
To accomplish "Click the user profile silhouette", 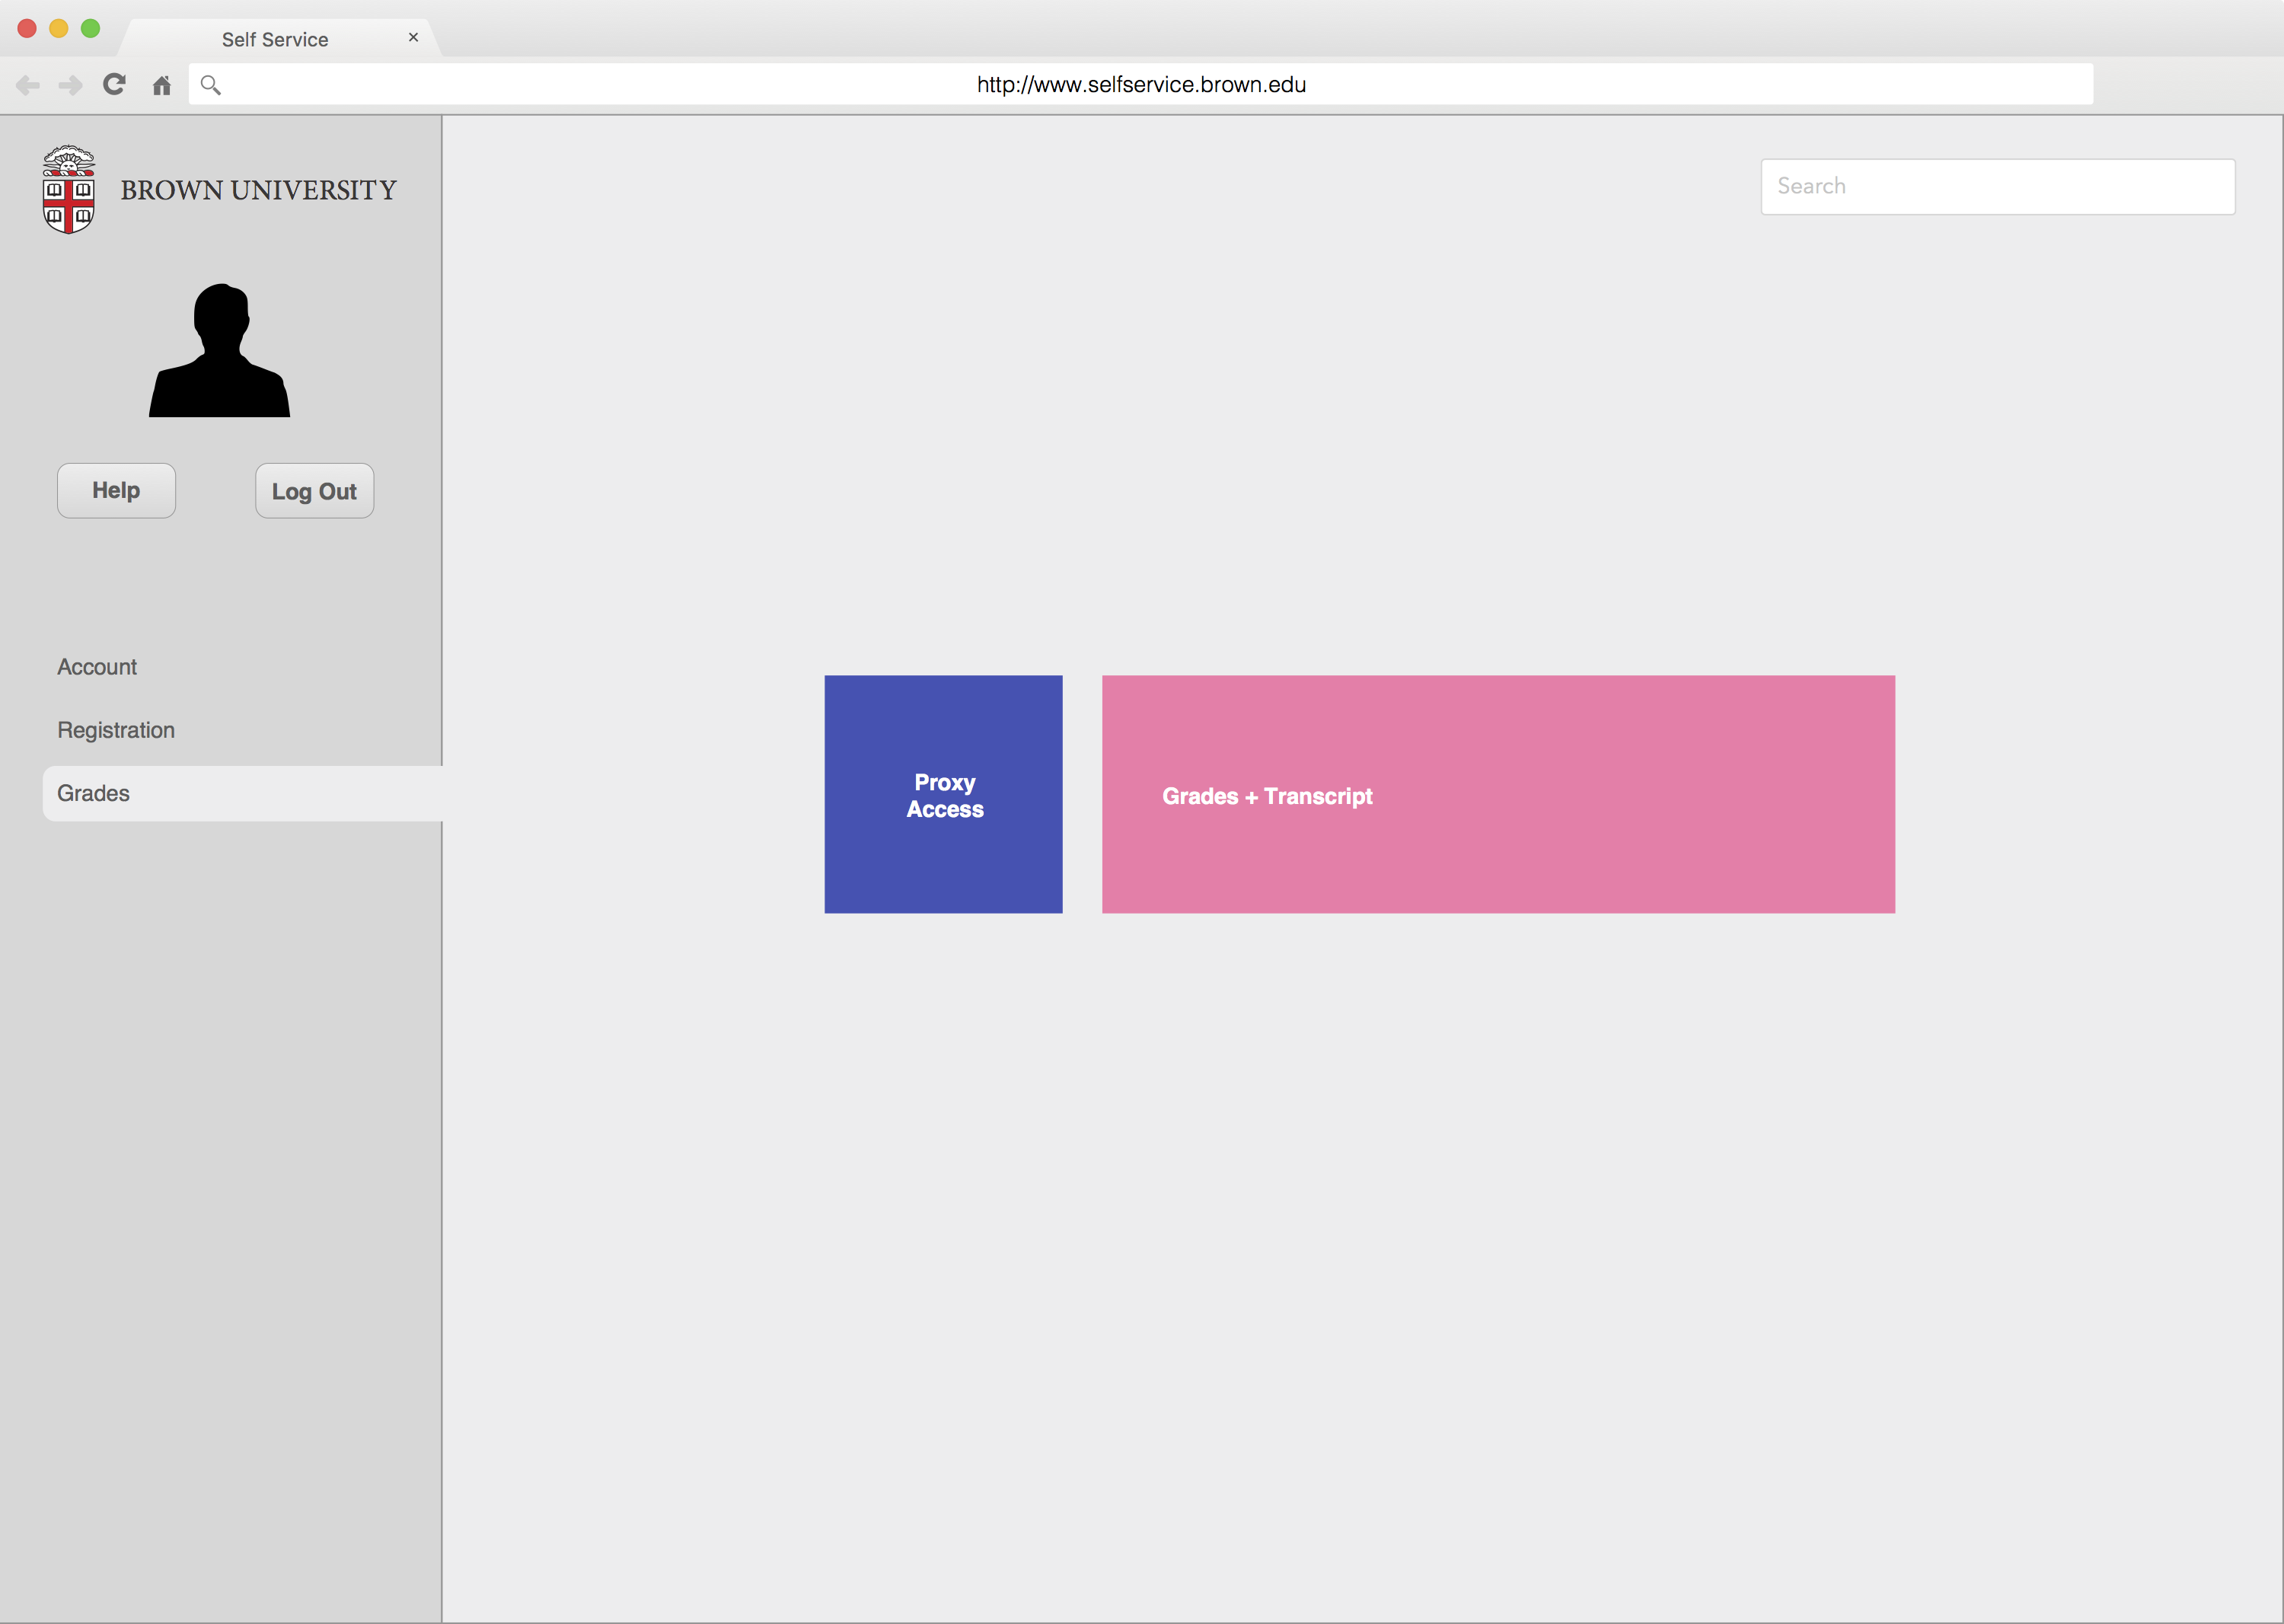I will 219,350.
